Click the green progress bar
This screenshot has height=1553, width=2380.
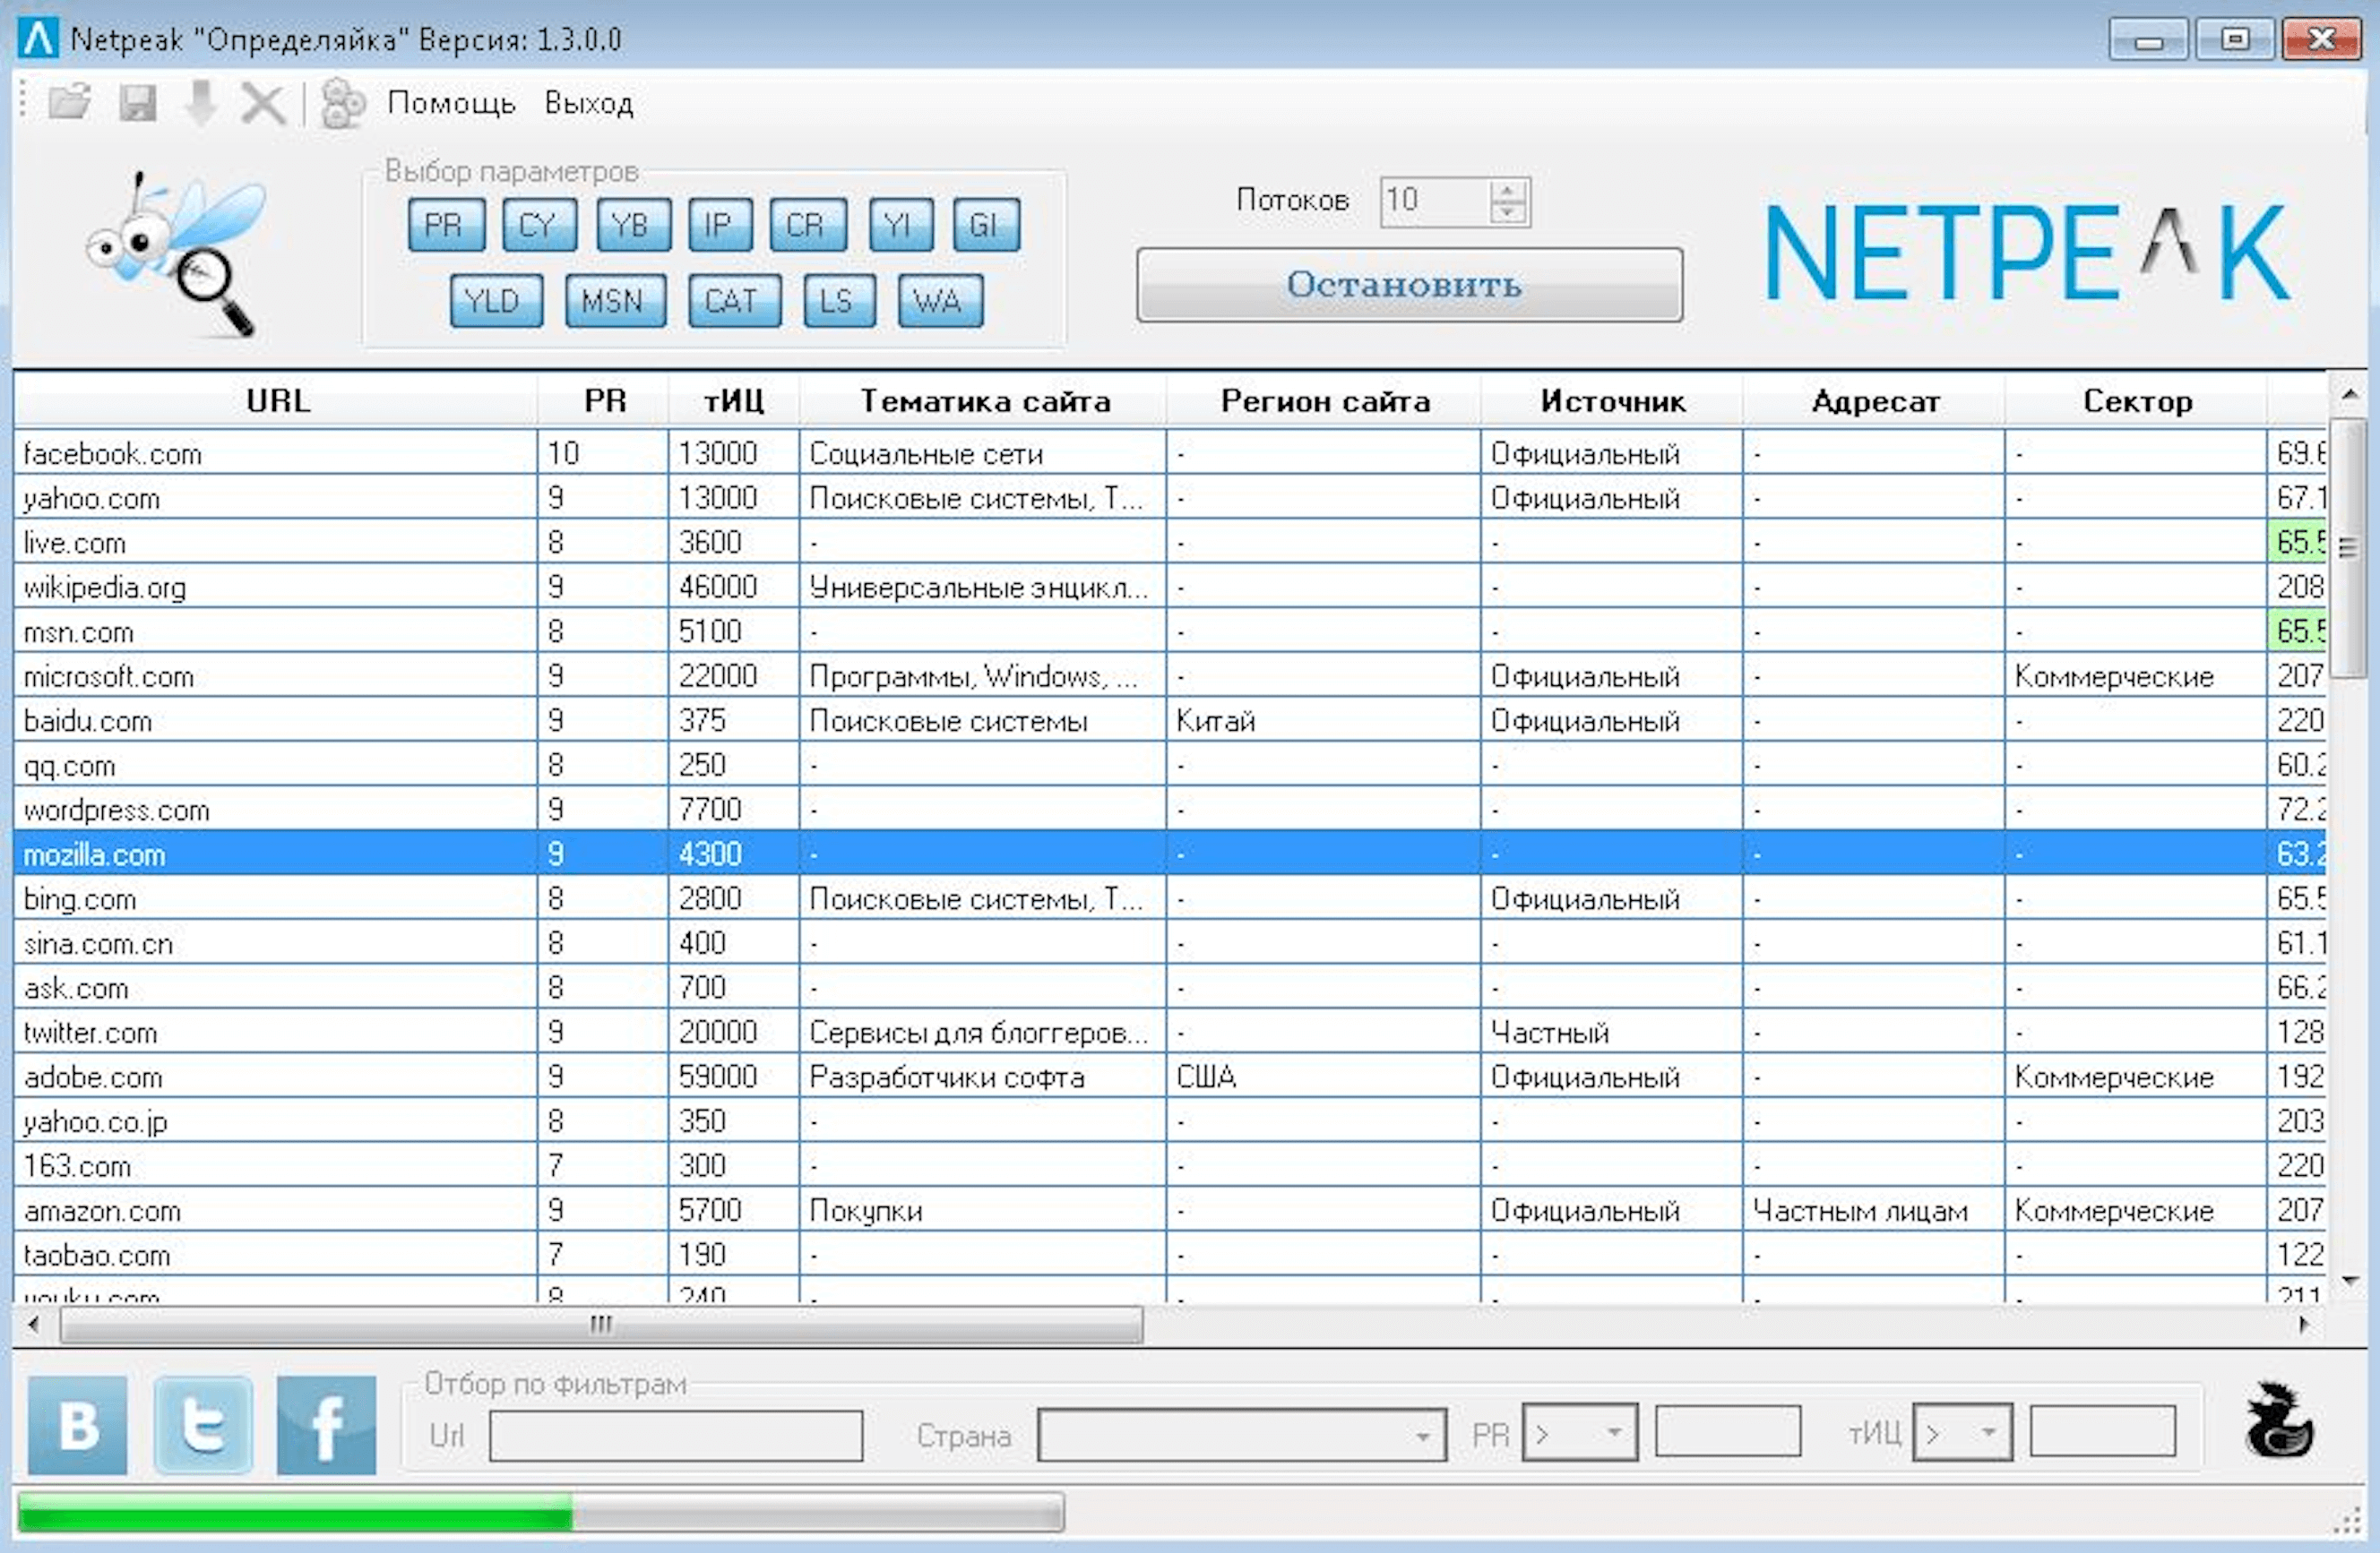click(295, 1512)
